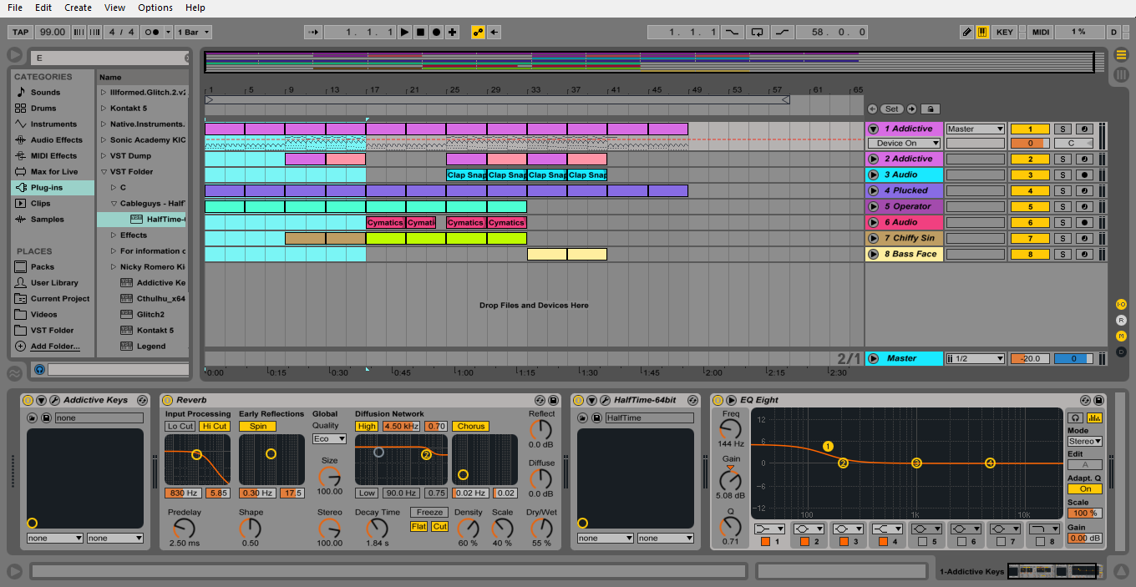
Task: Expand the Effects folder in browser
Action: [114, 235]
